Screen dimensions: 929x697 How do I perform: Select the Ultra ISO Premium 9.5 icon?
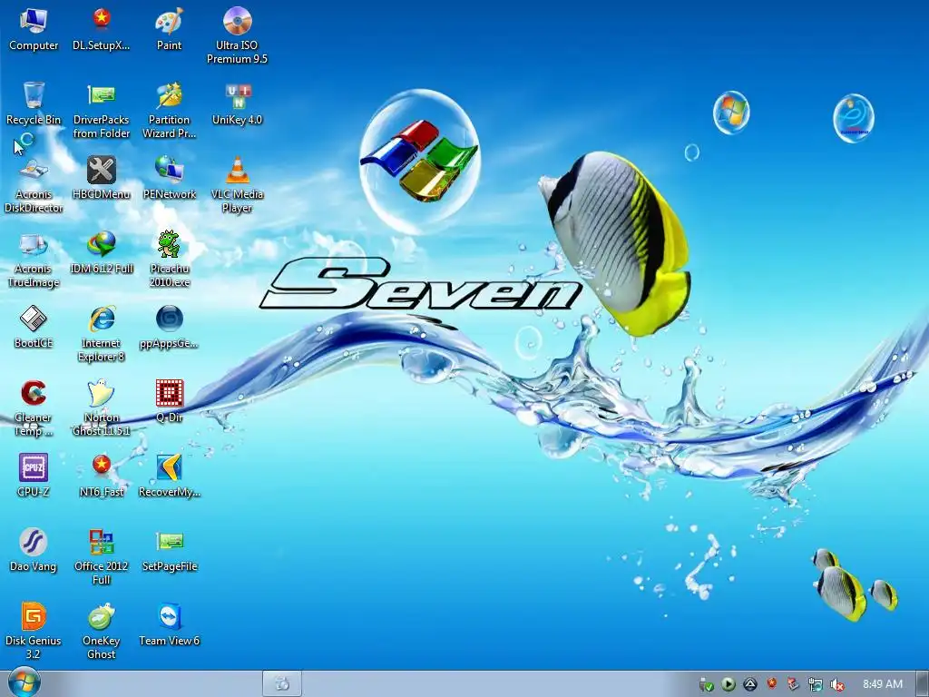[237, 35]
